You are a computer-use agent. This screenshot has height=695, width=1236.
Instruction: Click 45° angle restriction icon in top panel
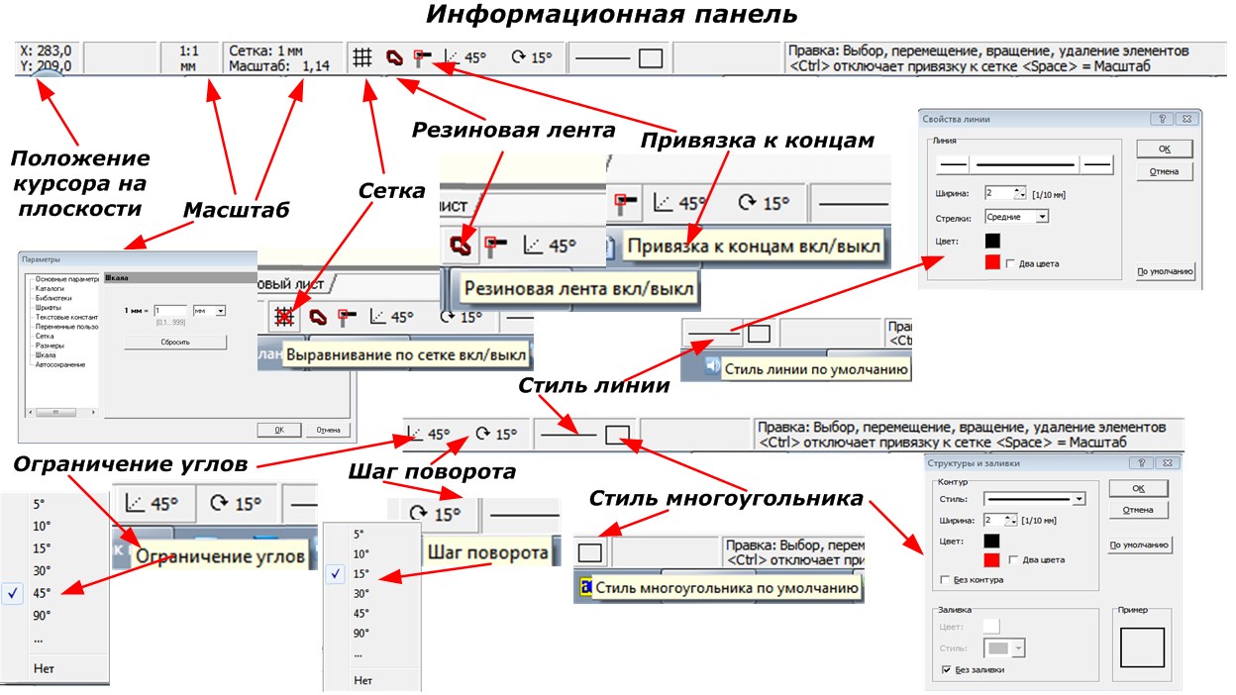465,57
